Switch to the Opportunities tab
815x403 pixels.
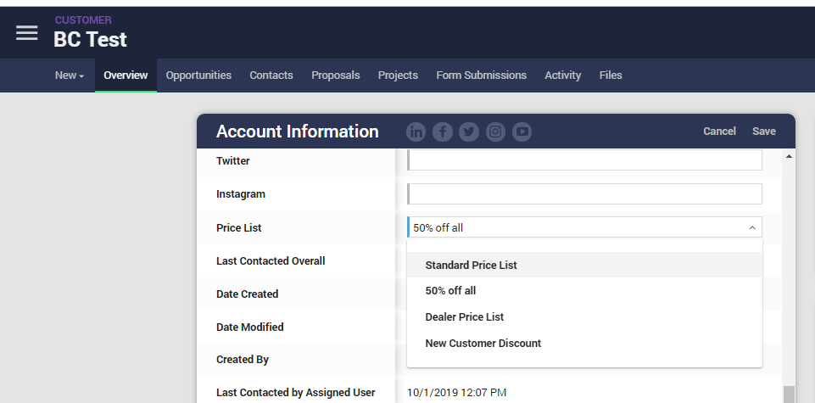198,76
